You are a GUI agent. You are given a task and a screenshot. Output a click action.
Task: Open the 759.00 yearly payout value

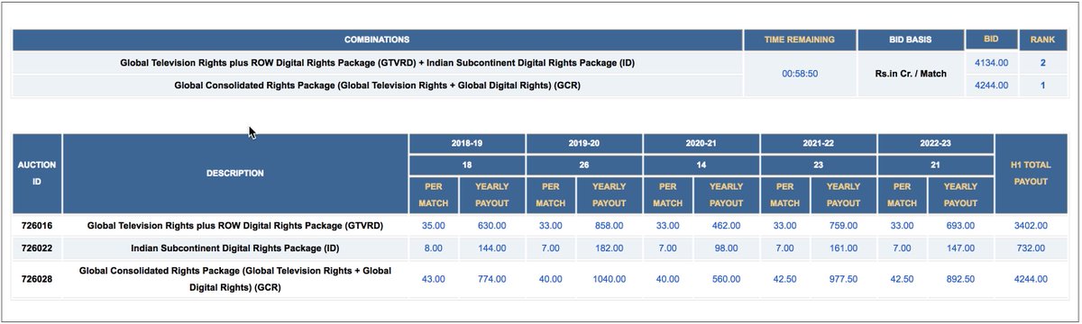pos(844,226)
